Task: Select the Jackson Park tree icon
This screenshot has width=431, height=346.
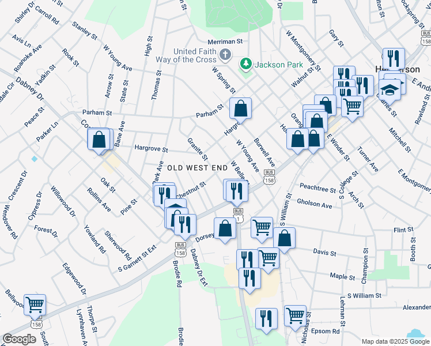Action: [246, 62]
